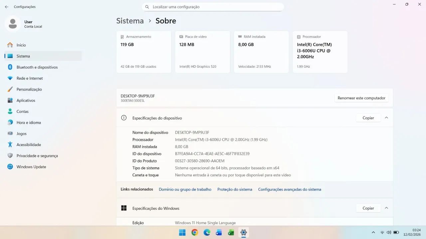
Task: Open File Explorer from the taskbar
Action: [x=219, y=232]
